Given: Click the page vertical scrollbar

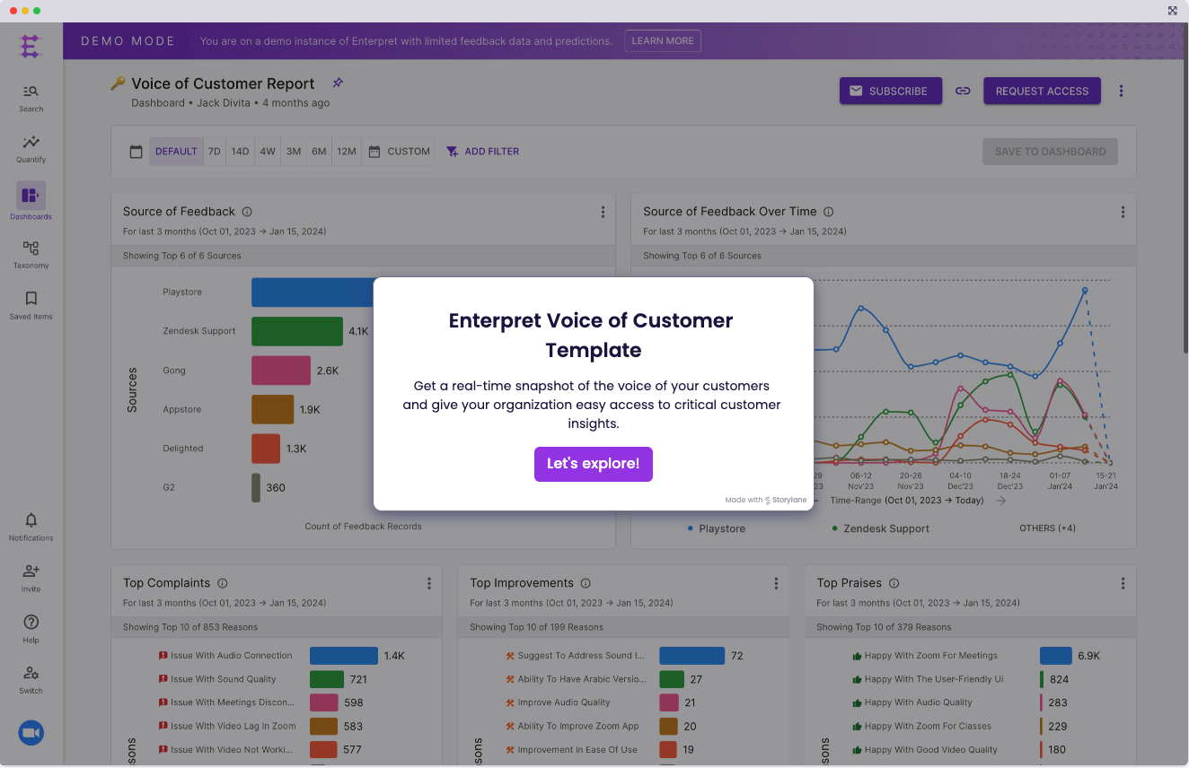Looking at the screenshot, I should 1185,188.
